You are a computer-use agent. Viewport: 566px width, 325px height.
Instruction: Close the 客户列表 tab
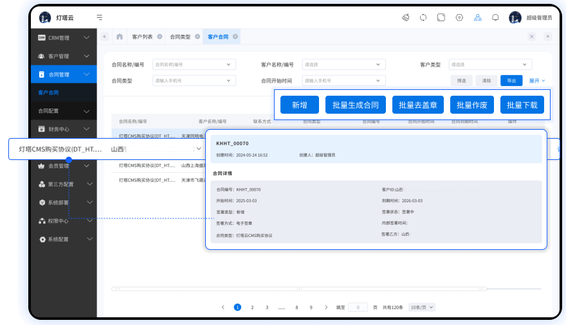(159, 37)
